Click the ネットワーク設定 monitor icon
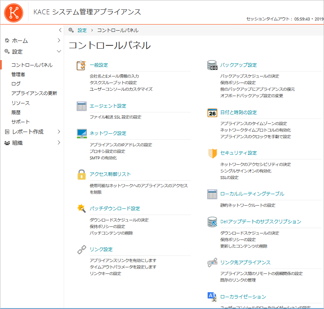 click(82, 134)
